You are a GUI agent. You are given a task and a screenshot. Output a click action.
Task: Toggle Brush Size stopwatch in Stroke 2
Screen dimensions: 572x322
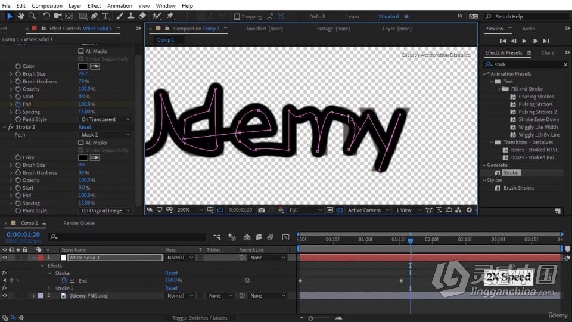[x=18, y=165]
